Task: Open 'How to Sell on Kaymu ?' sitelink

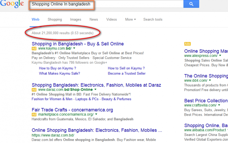Action: pyautogui.click(x=126, y=68)
